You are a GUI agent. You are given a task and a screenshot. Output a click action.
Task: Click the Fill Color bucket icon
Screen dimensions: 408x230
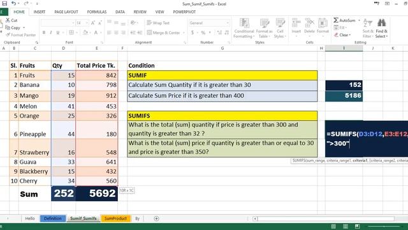pyautogui.click(x=85, y=33)
